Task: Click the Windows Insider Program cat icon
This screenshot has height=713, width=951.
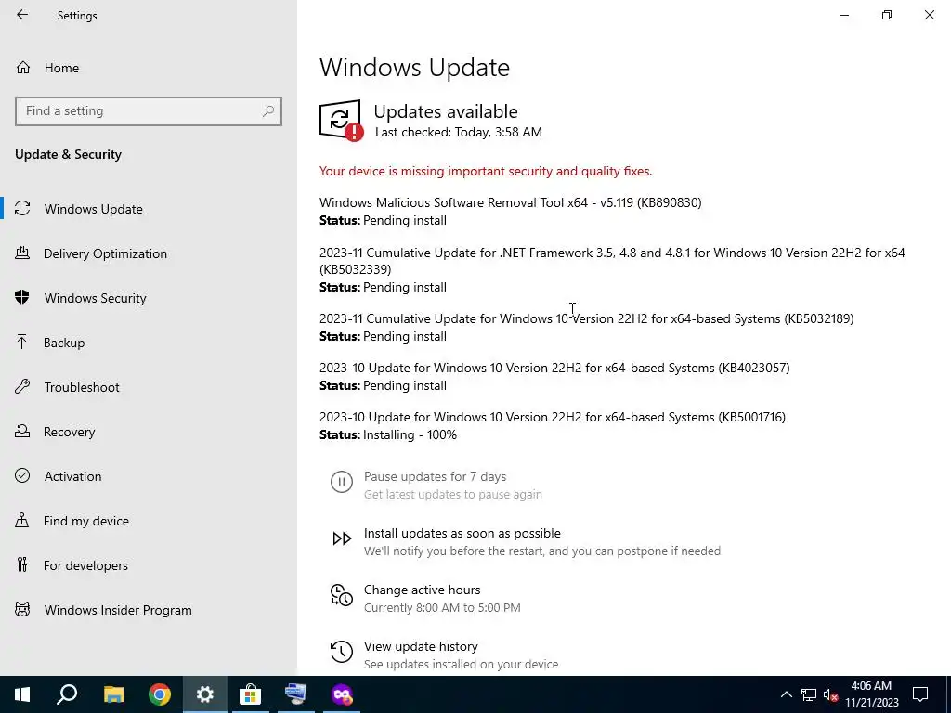Action: coord(22,609)
